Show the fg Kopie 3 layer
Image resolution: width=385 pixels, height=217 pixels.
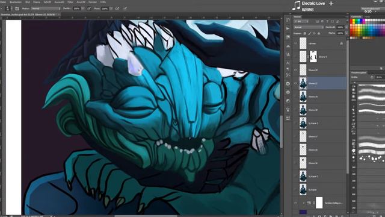click(x=295, y=123)
